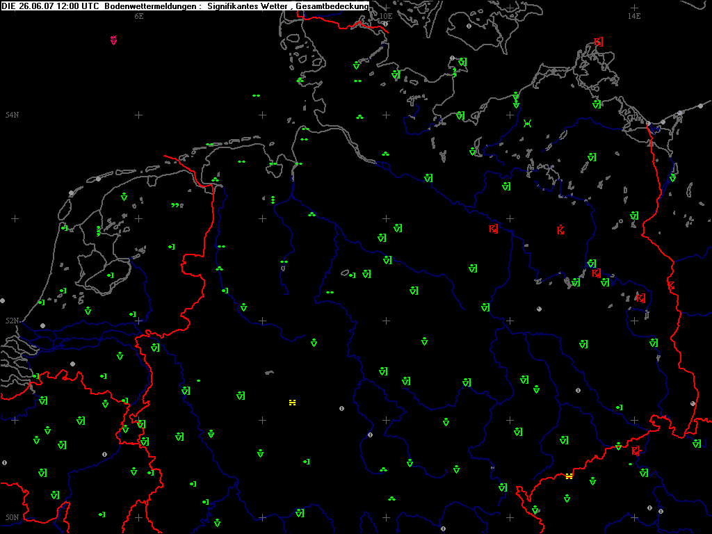Image resolution: width=712 pixels, height=534 pixels.
Task: Click the 52N latitude label
Action: tap(12, 321)
